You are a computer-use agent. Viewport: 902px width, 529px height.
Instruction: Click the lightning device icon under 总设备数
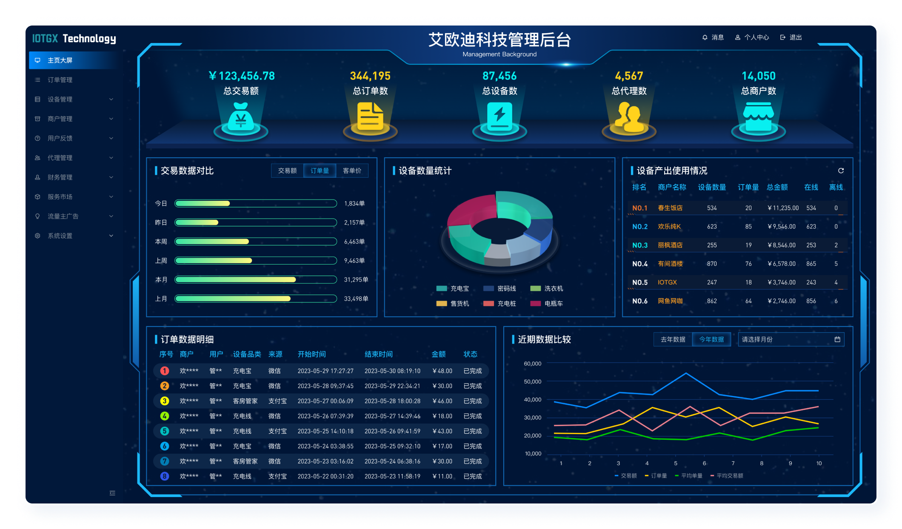(x=500, y=117)
